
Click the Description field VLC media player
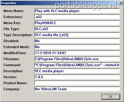click(77, 71)
